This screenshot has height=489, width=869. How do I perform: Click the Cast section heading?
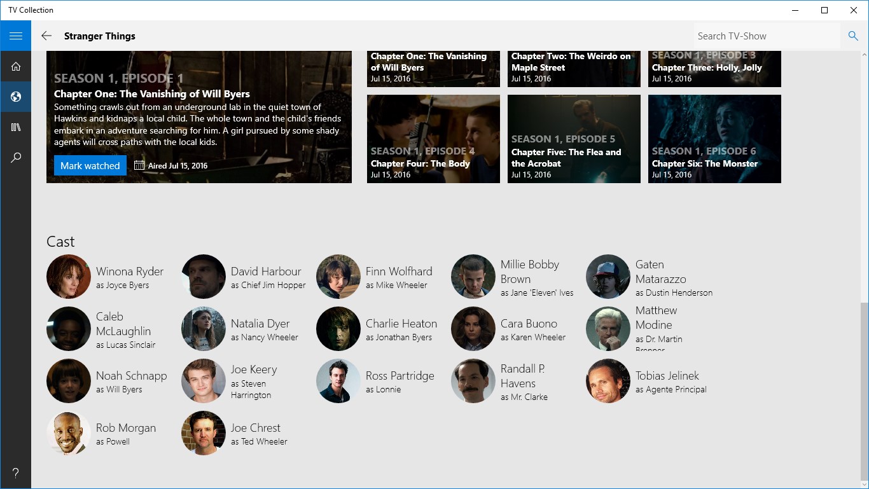point(60,242)
